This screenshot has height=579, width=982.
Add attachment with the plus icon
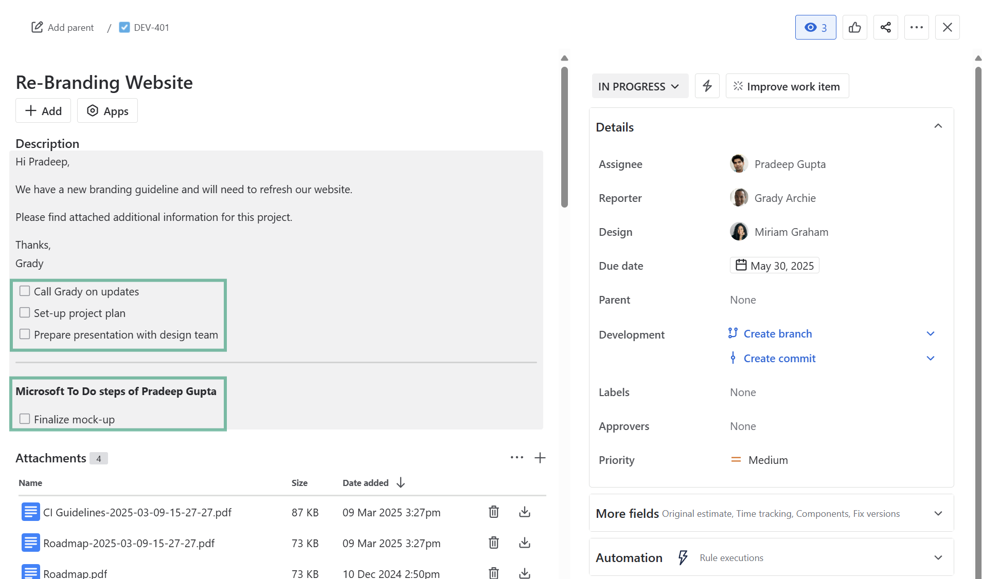540,458
